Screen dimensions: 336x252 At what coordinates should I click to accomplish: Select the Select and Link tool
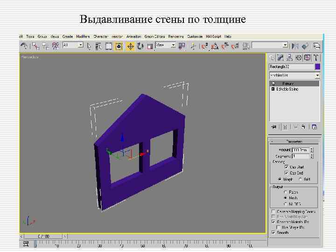pyautogui.click(x=35, y=46)
